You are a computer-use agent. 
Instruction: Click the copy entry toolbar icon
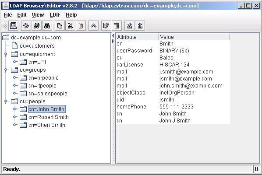tap(60, 26)
